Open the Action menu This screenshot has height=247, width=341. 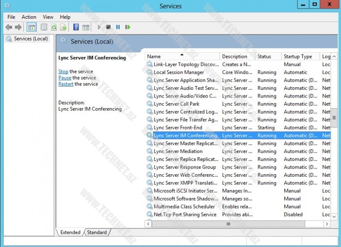coord(29,17)
